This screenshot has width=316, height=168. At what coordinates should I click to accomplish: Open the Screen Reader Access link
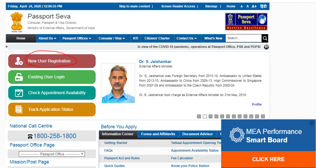point(178,6)
